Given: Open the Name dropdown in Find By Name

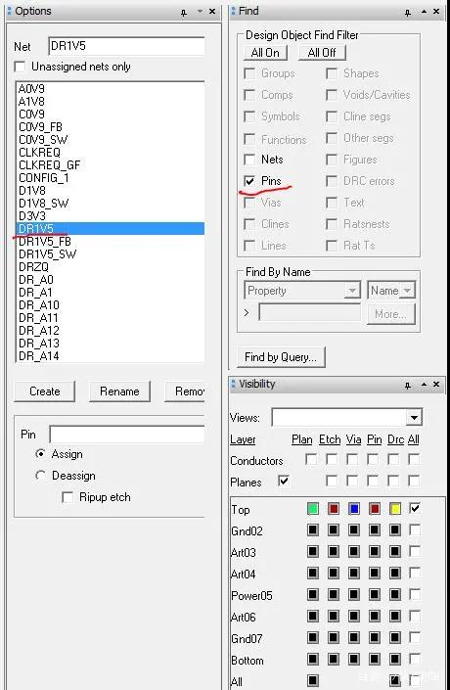Looking at the screenshot, I should (x=407, y=291).
